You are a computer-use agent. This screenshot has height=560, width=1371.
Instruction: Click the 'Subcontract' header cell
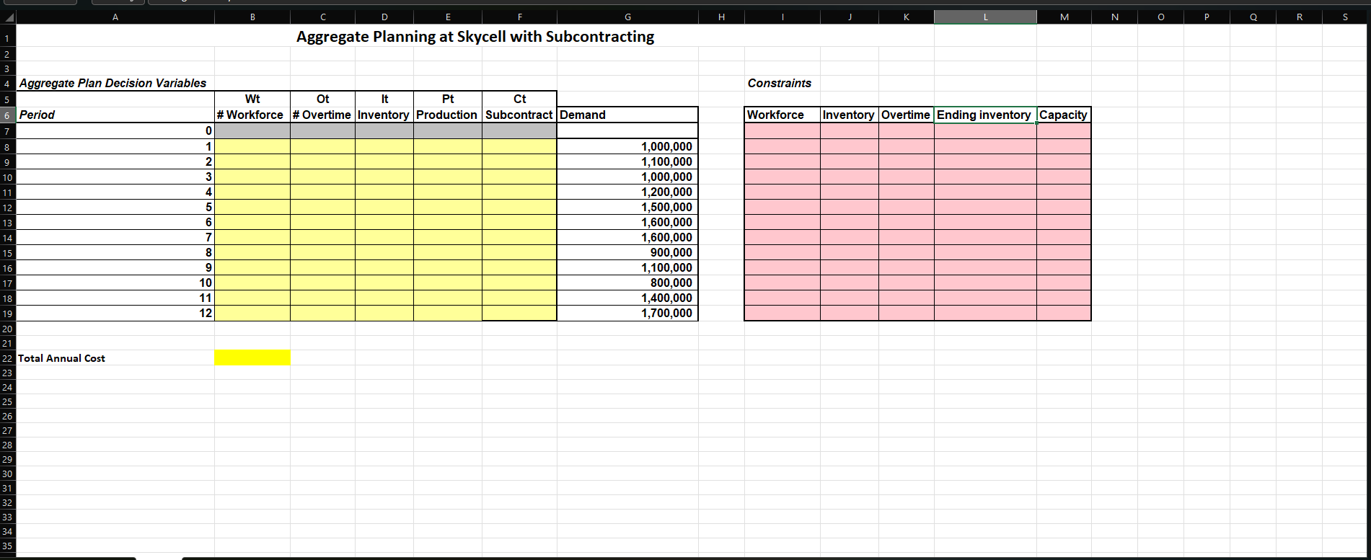coord(519,115)
